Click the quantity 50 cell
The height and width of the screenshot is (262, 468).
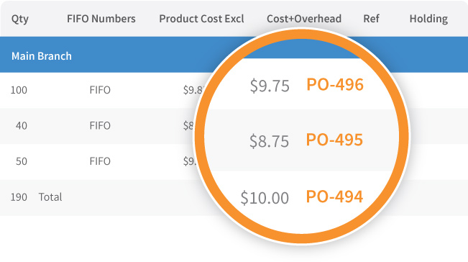click(21, 161)
